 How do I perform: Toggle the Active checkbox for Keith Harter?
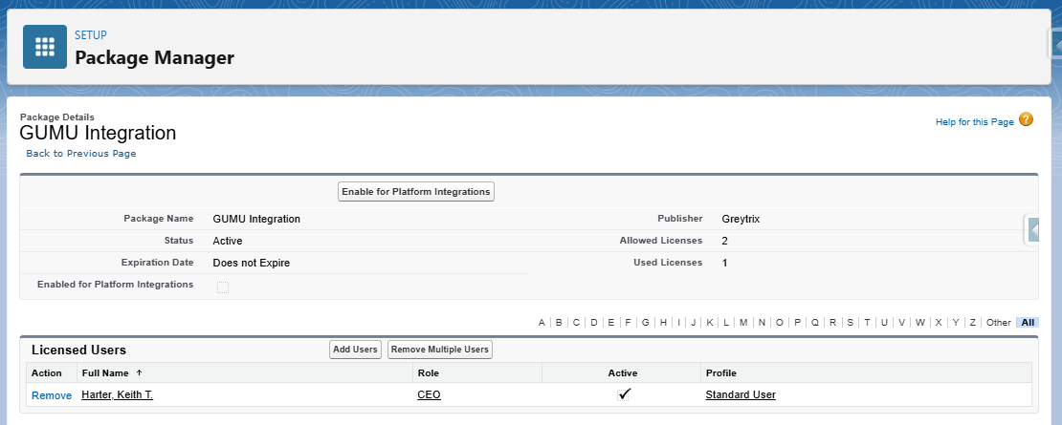pos(623,394)
